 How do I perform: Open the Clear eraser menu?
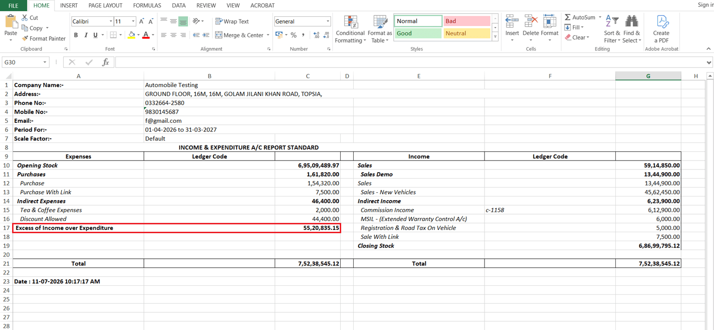pos(577,37)
